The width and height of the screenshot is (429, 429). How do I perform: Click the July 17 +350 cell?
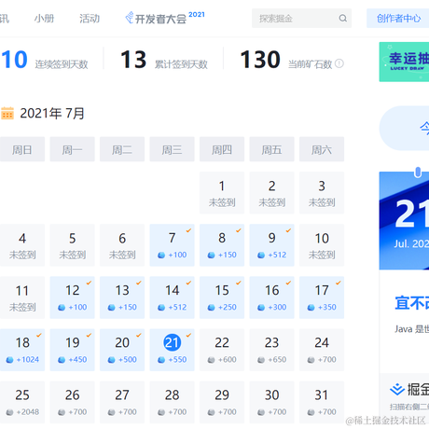322,298
